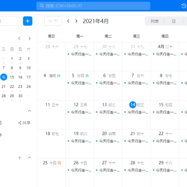Select 9 in mini calendar
Image resolution: width=187 pixels, height=187 pixels.
[20, 68]
